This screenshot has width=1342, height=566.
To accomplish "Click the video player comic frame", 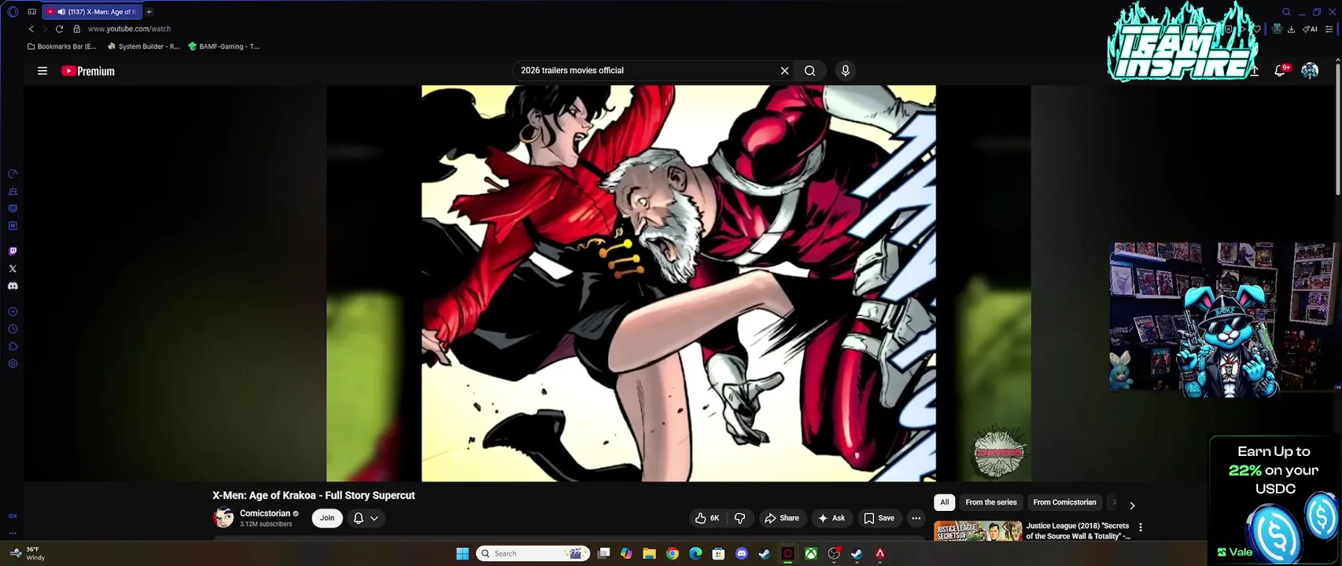I will tap(678, 283).
